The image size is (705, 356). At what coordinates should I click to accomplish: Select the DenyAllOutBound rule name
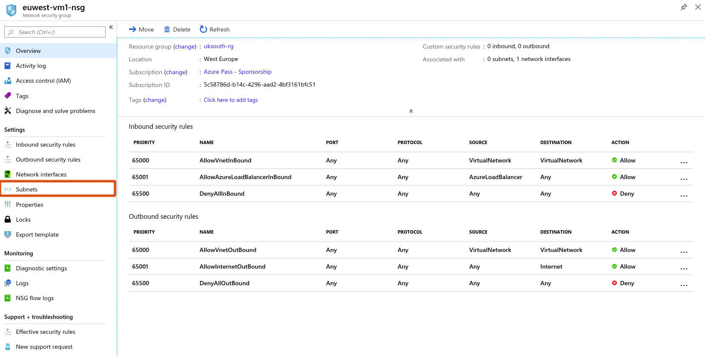click(x=224, y=283)
